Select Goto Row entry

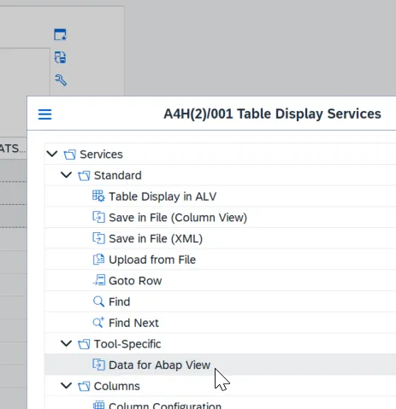click(x=135, y=281)
